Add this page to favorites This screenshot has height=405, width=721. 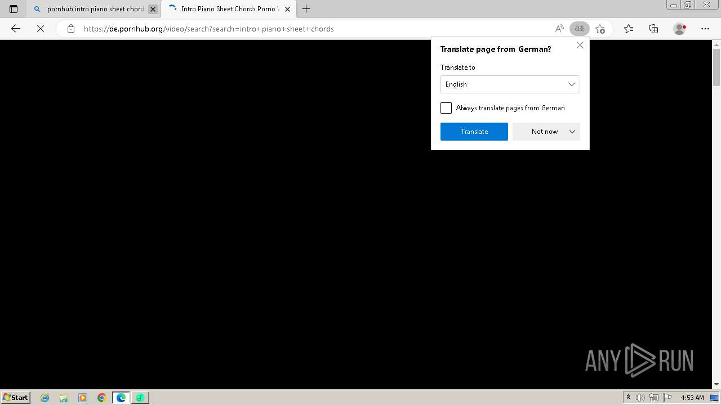coord(600,29)
